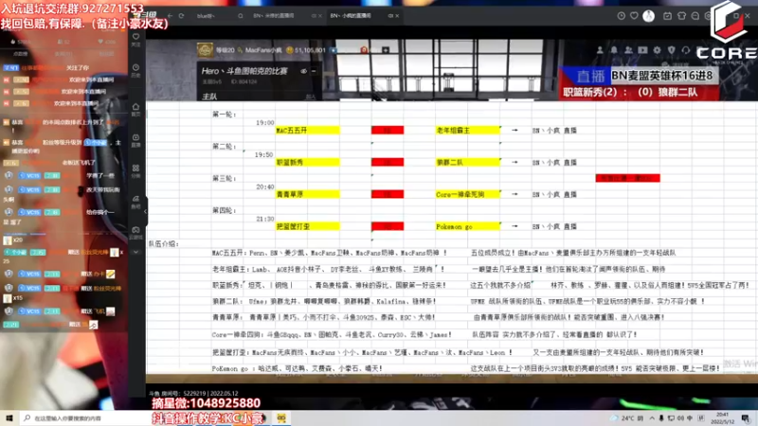The height and width of the screenshot is (426, 758).
Task: Open the in-game video replay icon
Action: click(642, 50)
